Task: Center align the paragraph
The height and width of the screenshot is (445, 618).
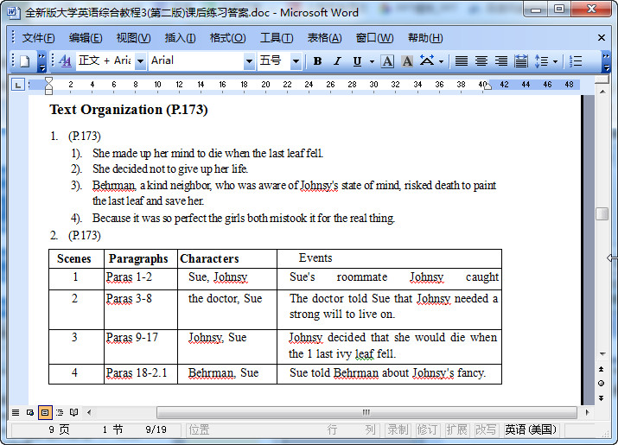Action: pyautogui.click(x=481, y=61)
